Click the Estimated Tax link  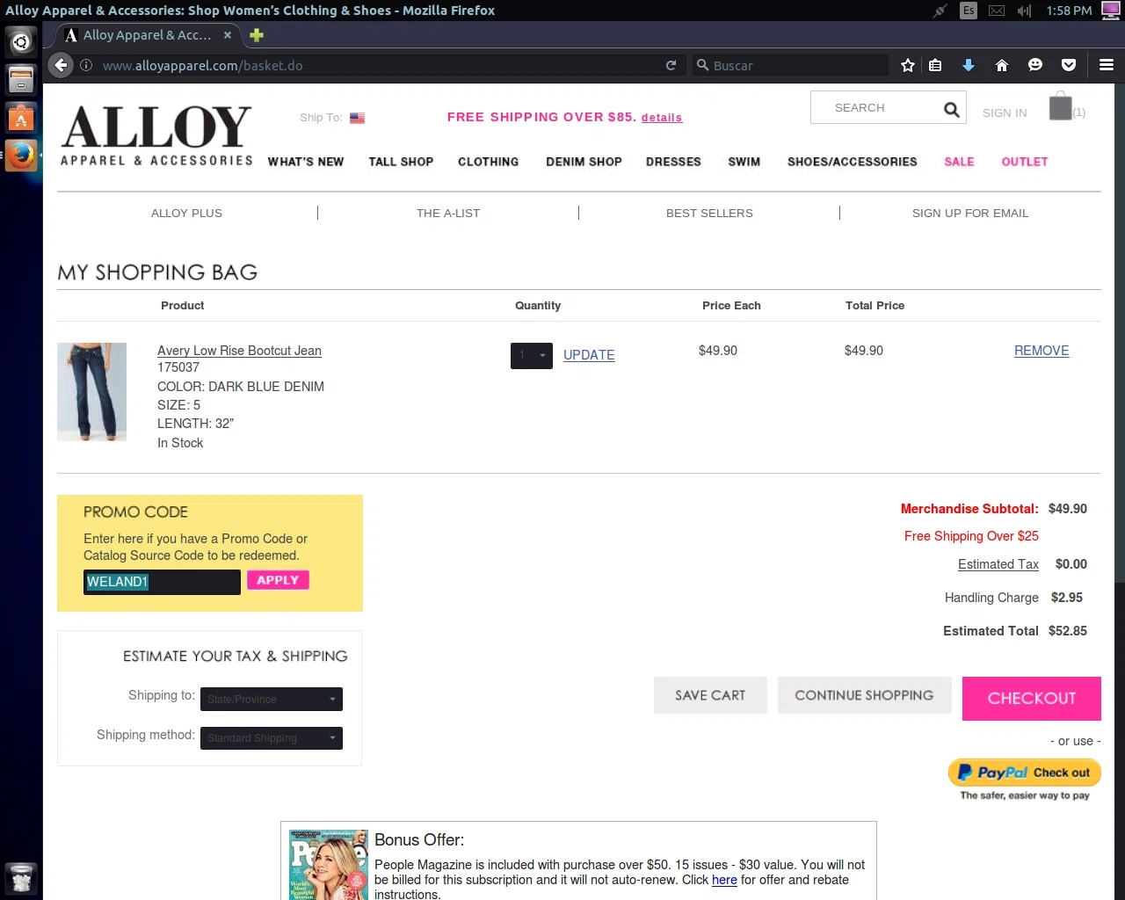(x=998, y=564)
